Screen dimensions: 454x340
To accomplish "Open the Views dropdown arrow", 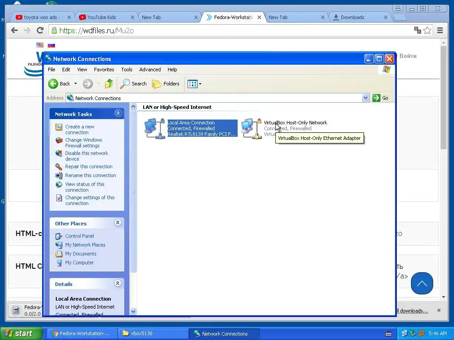I will [x=200, y=84].
